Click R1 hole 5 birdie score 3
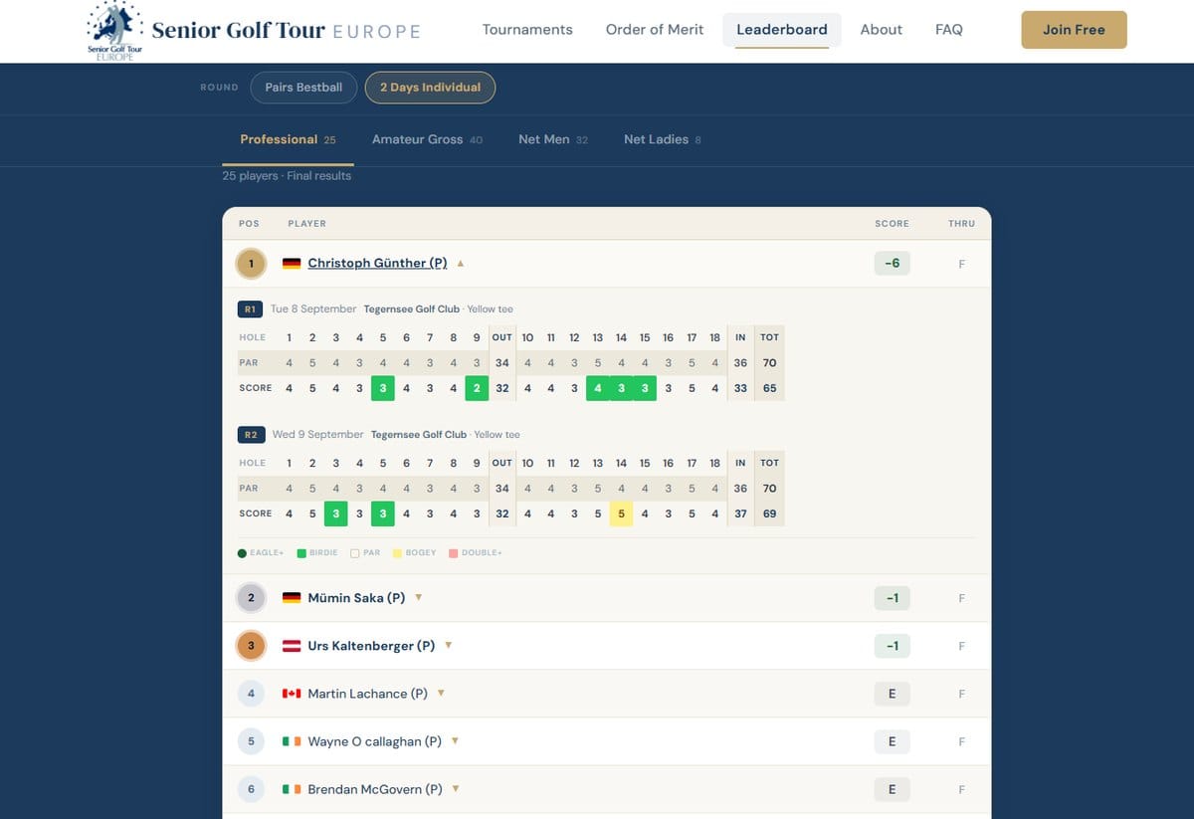1194x819 pixels. (x=383, y=388)
